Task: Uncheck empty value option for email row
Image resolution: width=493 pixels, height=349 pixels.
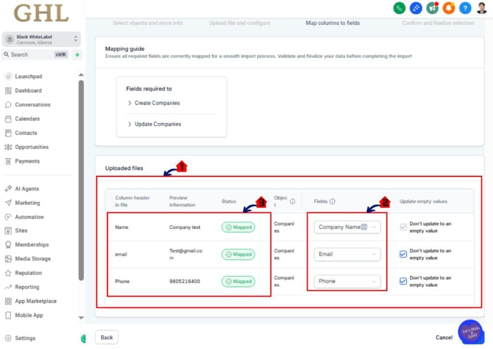Action: 403,254
